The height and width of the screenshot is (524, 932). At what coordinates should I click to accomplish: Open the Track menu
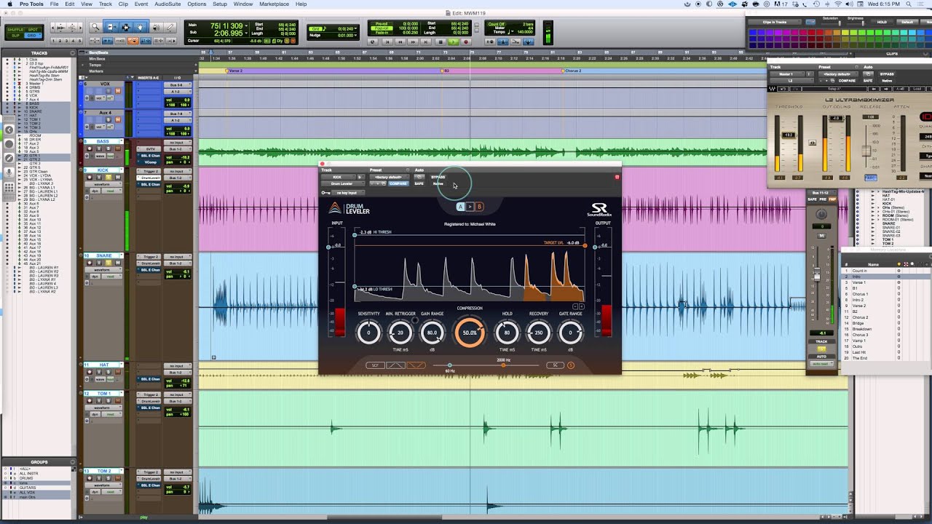tap(106, 4)
